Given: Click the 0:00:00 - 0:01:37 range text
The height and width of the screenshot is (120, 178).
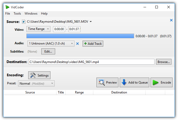Looking at the screenshot, I should pos(146,36).
